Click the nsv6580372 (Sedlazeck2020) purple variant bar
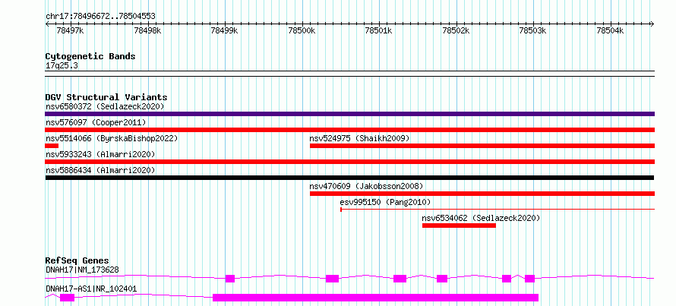Screen dimensions: 676x306 click(349, 114)
